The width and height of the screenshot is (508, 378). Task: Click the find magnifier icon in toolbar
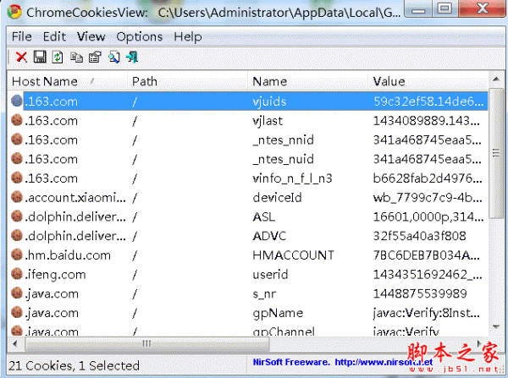click(x=113, y=58)
